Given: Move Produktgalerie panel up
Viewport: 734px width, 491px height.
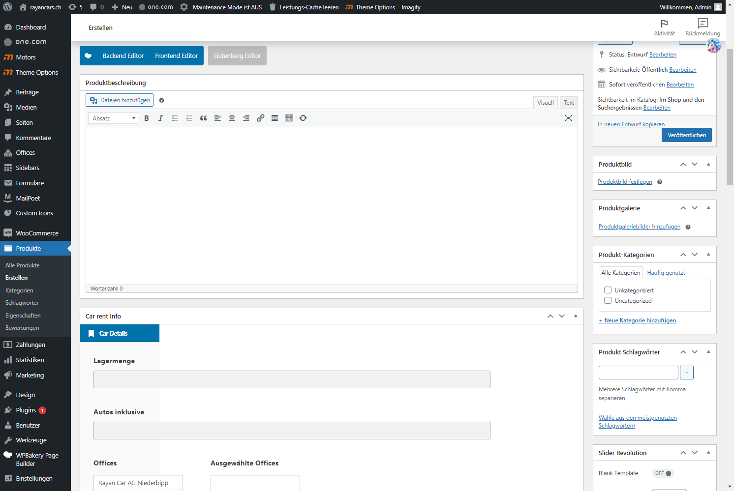Looking at the screenshot, I should tap(683, 208).
